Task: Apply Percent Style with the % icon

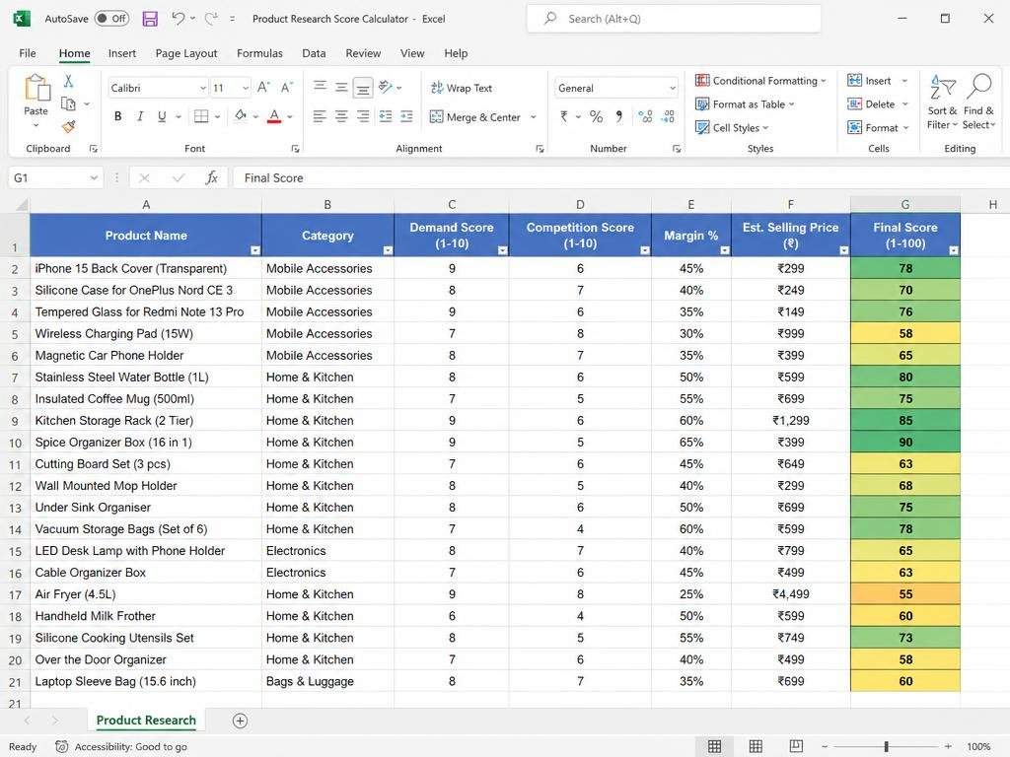Action: click(x=597, y=116)
